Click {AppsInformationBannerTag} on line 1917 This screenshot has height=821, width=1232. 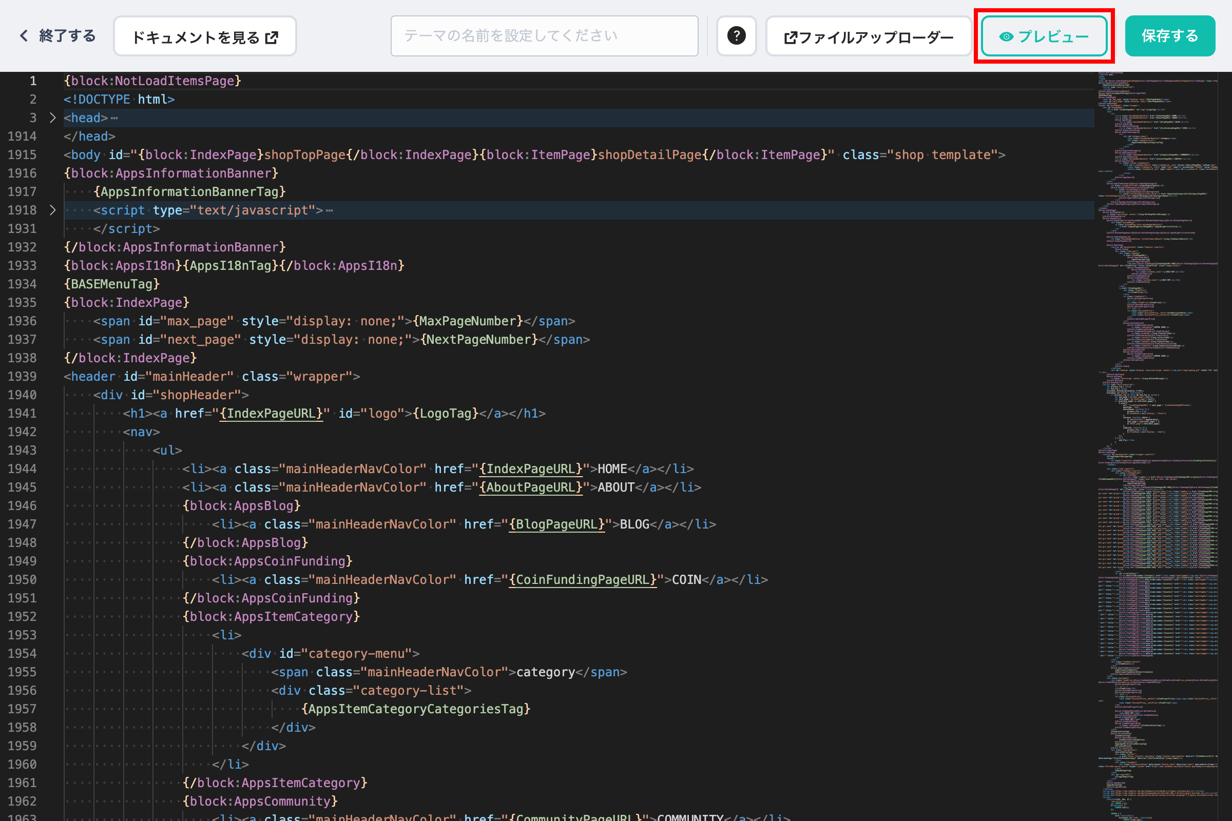(189, 191)
